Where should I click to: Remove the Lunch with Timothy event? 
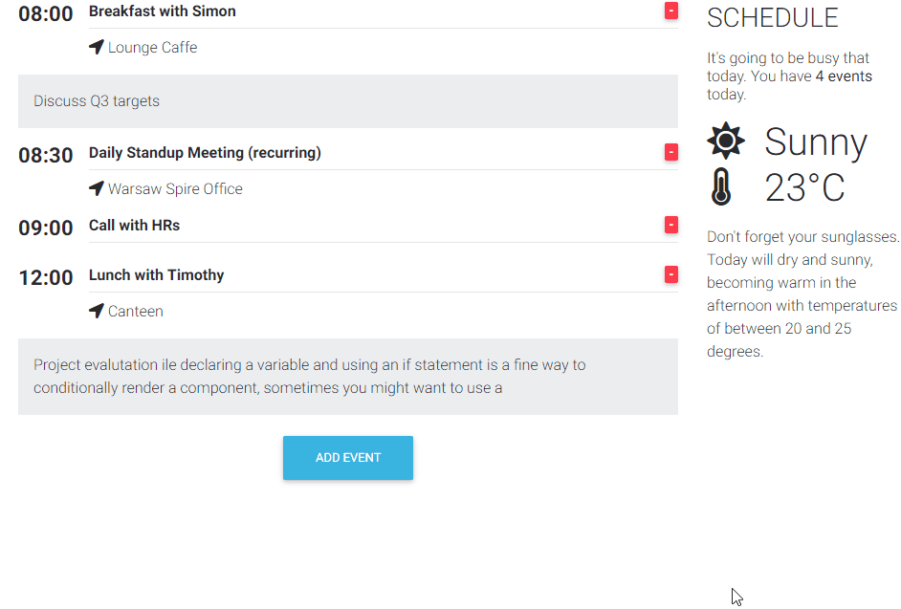tap(671, 274)
